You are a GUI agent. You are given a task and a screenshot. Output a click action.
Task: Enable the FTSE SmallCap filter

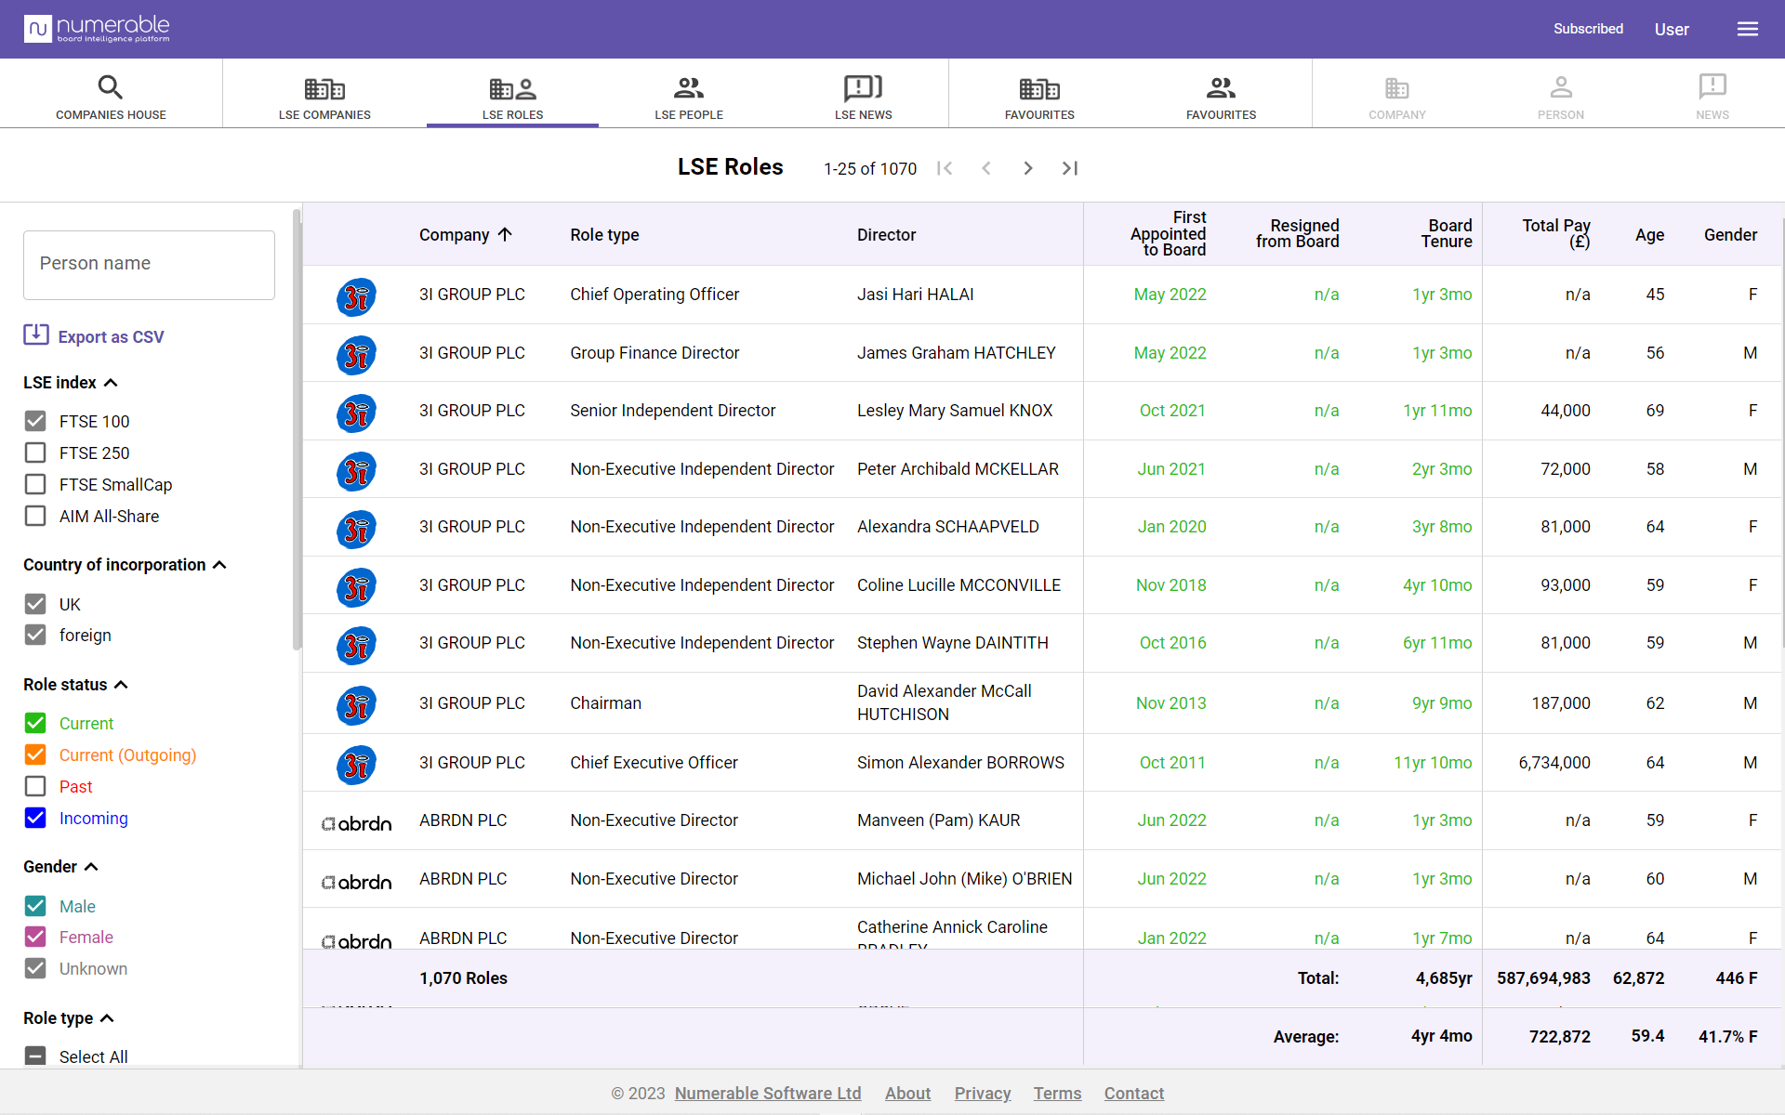[x=35, y=484]
